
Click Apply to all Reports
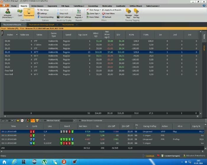click(x=112, y=10)
